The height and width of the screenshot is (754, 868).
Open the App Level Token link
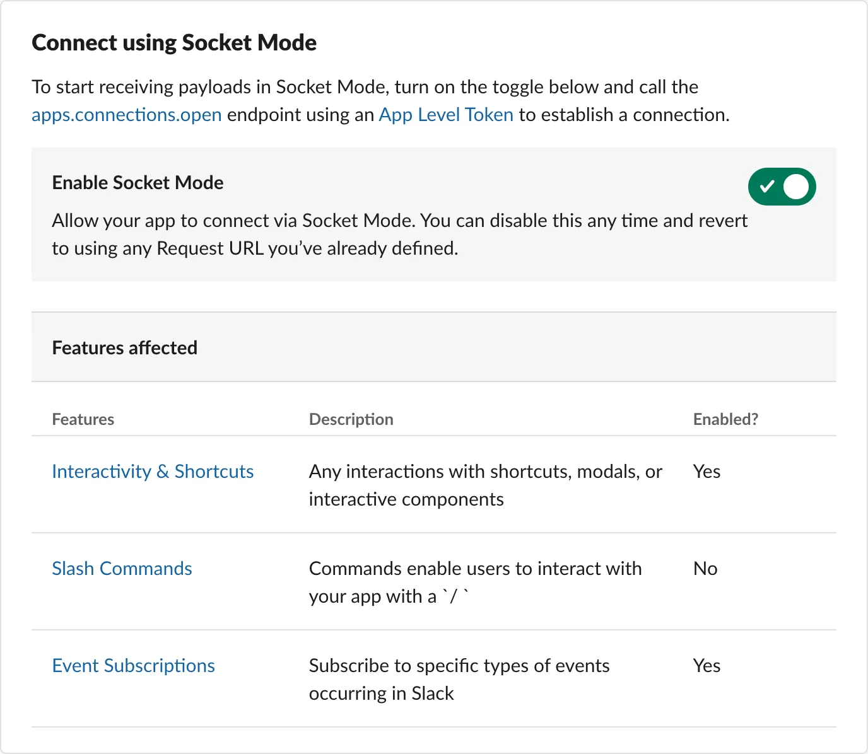[x=445, y=115]
